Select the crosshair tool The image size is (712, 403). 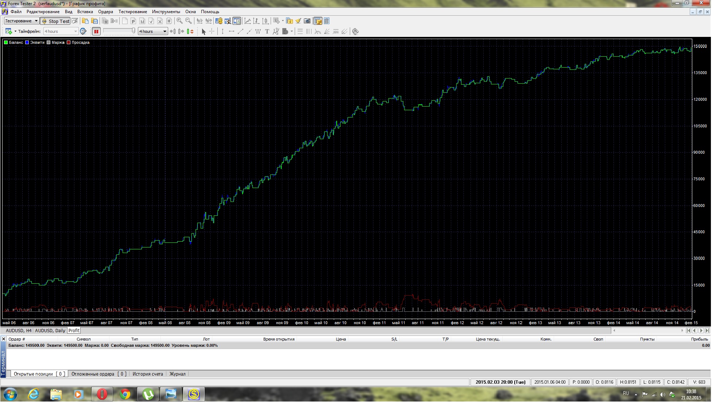click(212, 31)
